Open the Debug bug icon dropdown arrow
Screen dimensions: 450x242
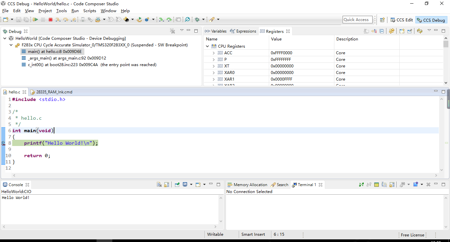(x=203, y=20)
